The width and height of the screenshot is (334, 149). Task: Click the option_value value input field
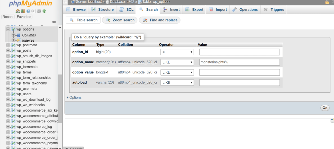(x=239, y=72)
